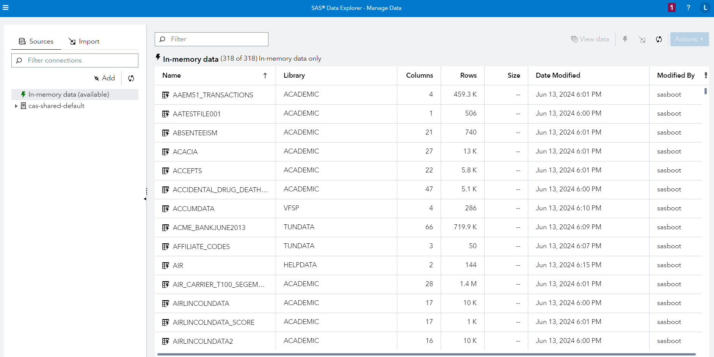Switch to the Sources tab

click(x=36, y=41)
